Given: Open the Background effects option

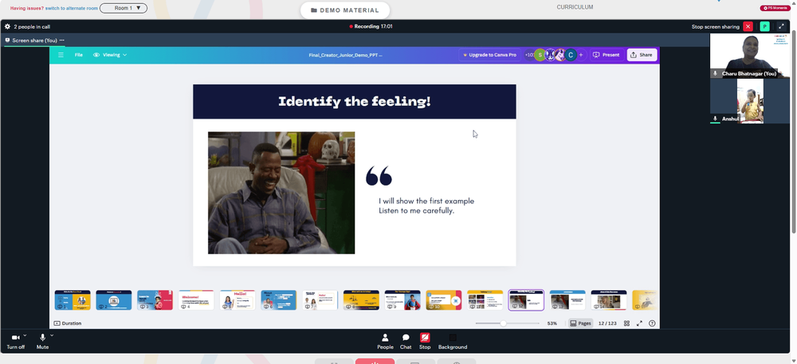Looking at the screenshot, I should [x=453, y=341].
